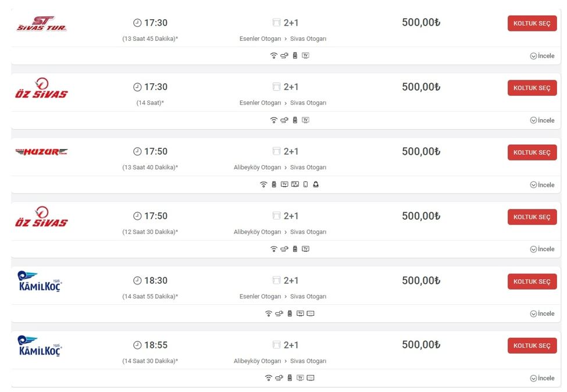Expand İncele details for the Sivas Tur trip
The height and width of the screenshot is (392, 567).
pos(542,56)
